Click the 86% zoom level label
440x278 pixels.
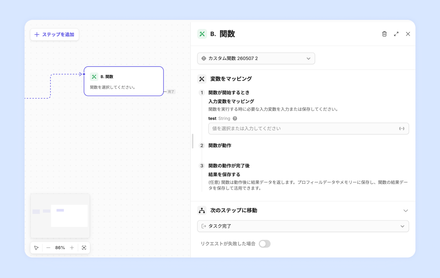[x=60, y=248]
